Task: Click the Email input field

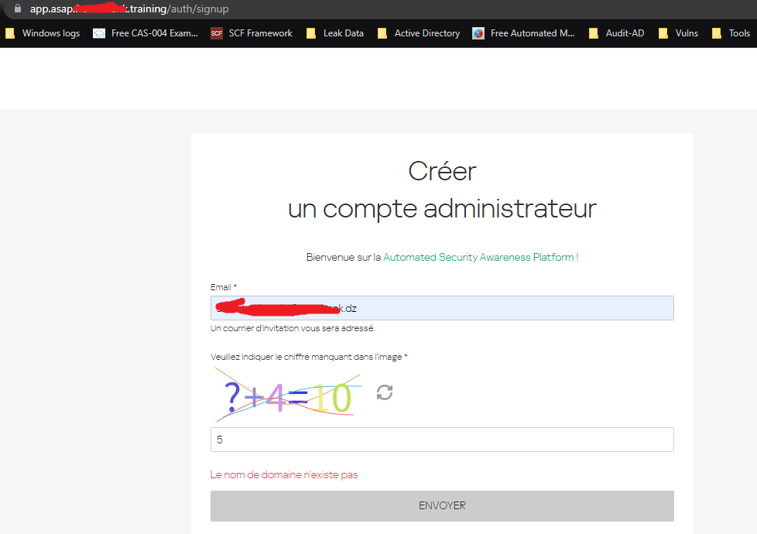Action: pyautogui.click(x=442, y=308)
